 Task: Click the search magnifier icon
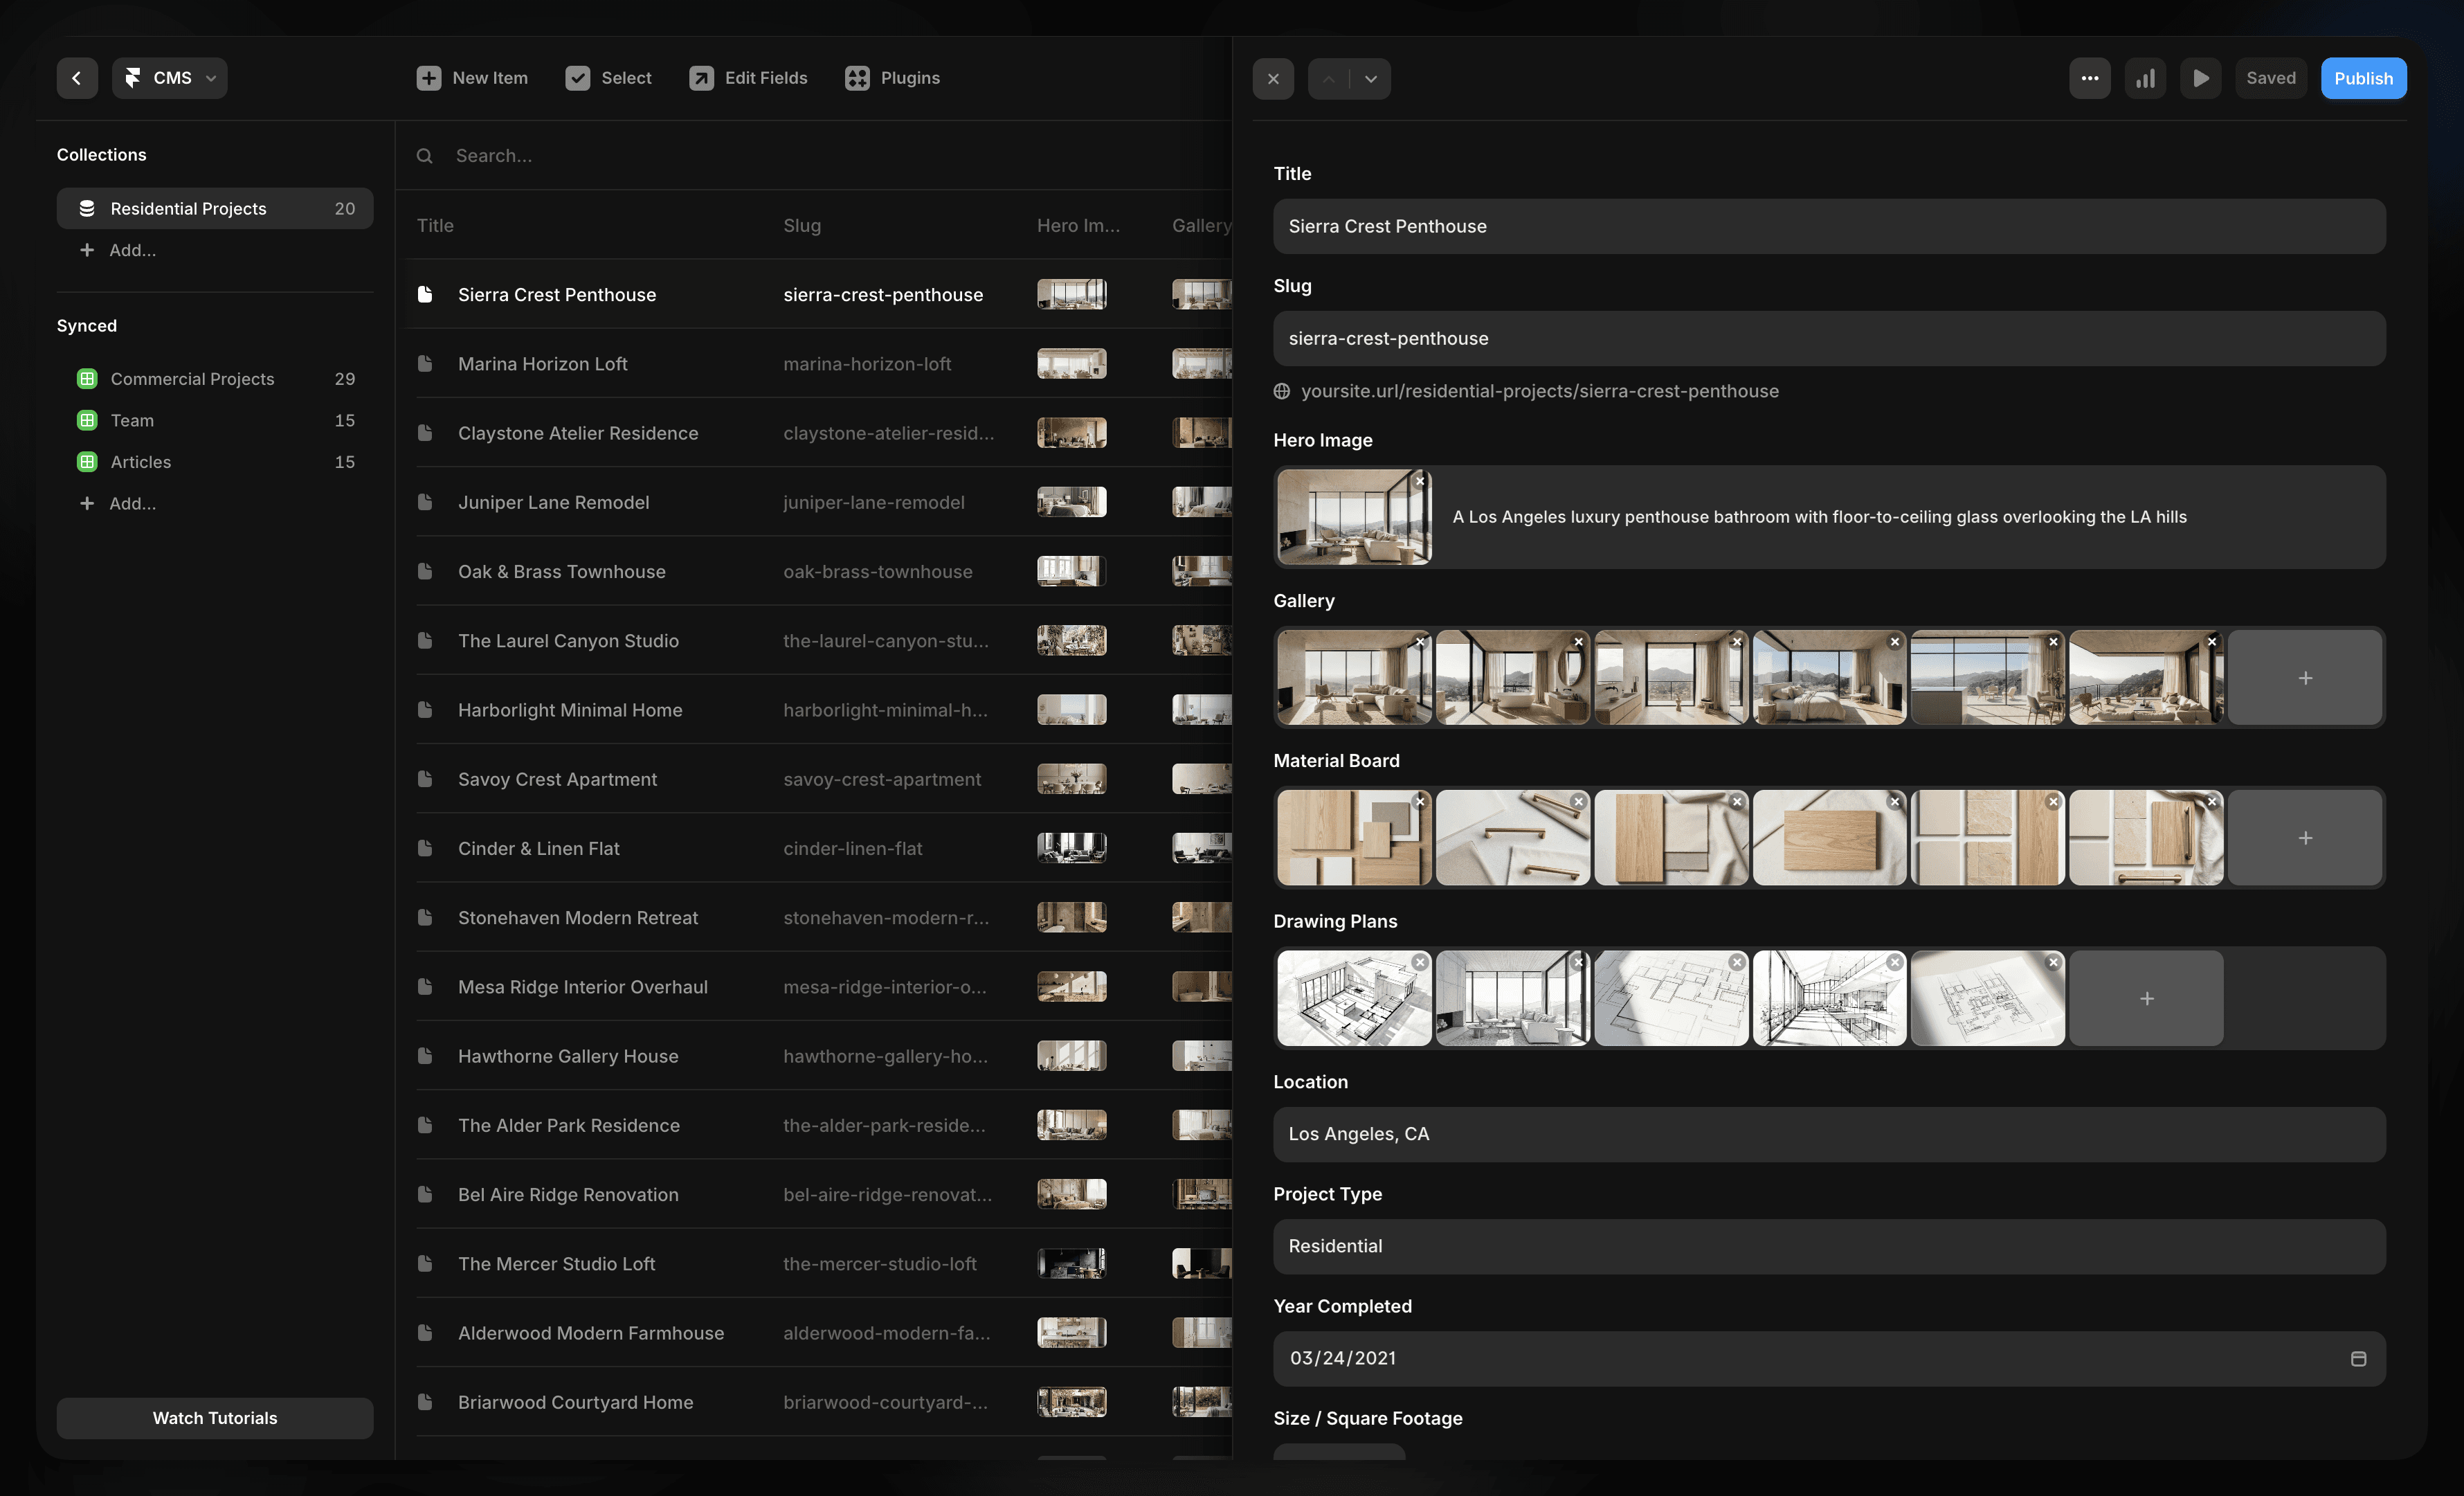[x=425, y=155]
